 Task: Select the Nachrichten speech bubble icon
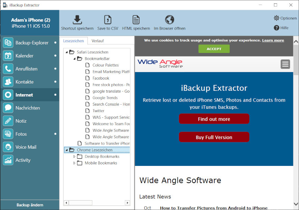click(8, 108)
